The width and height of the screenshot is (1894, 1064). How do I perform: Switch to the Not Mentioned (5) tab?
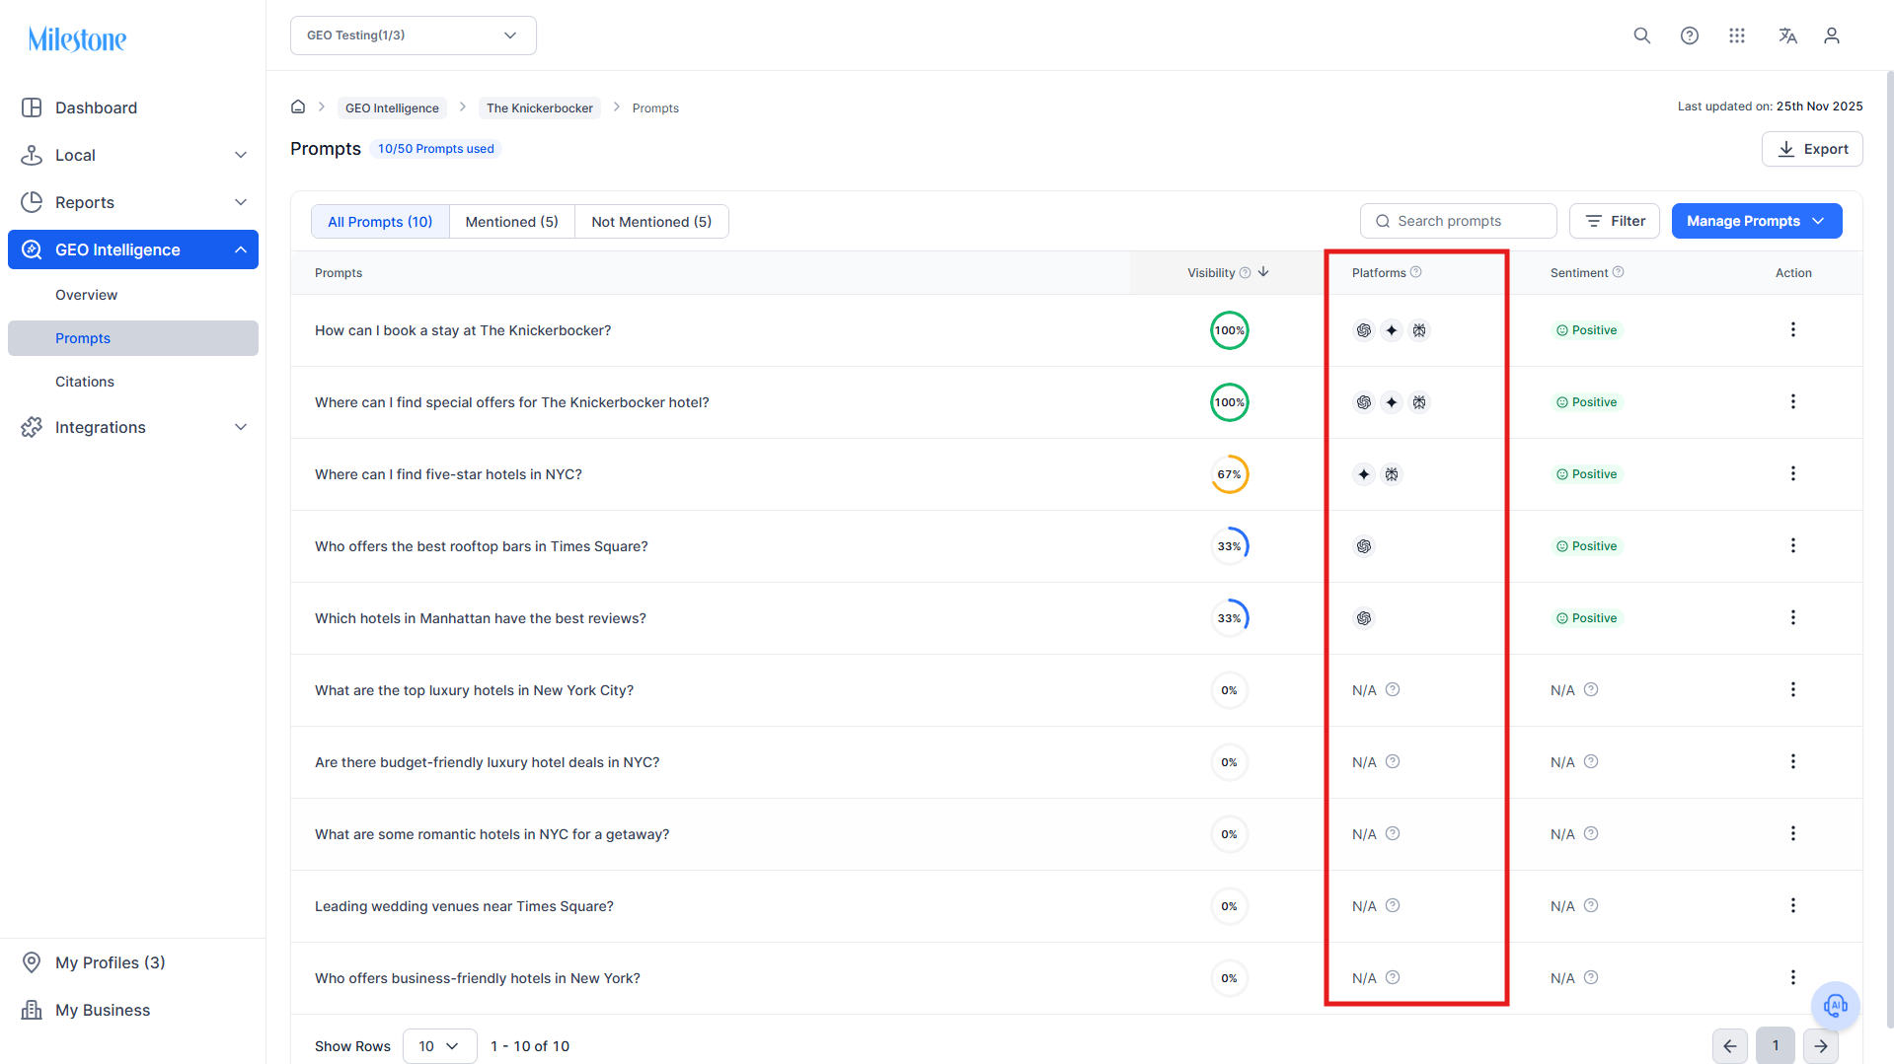coord(651,222)
